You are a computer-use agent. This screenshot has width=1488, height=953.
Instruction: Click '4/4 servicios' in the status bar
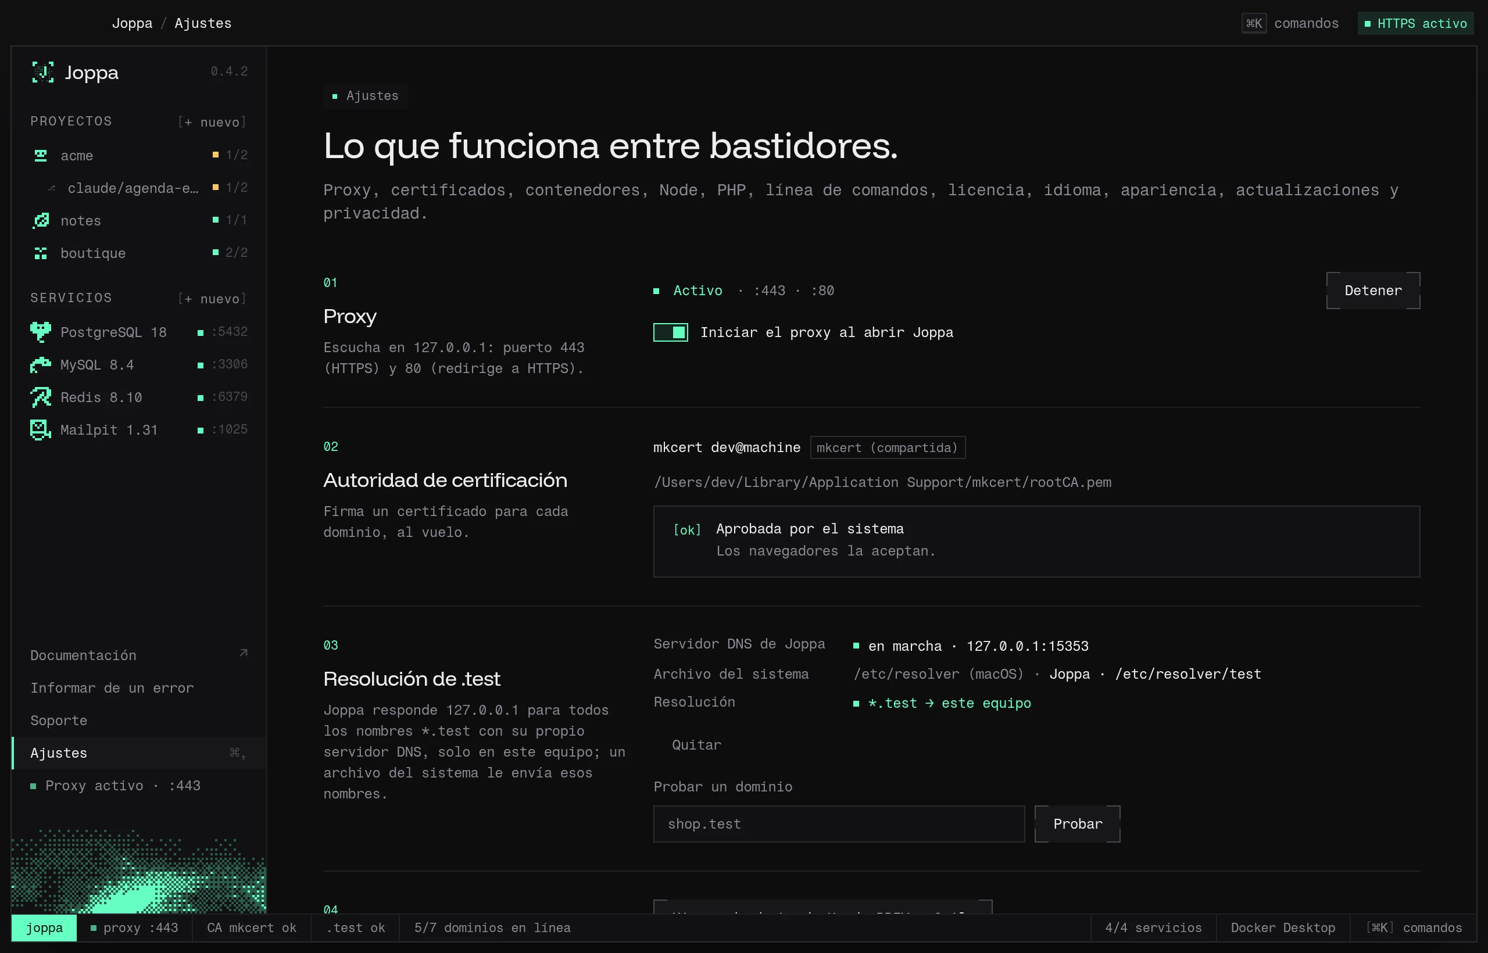tap(1153, 927)
